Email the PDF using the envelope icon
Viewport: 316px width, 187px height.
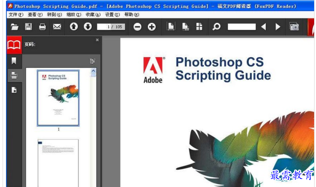point(57,27)
